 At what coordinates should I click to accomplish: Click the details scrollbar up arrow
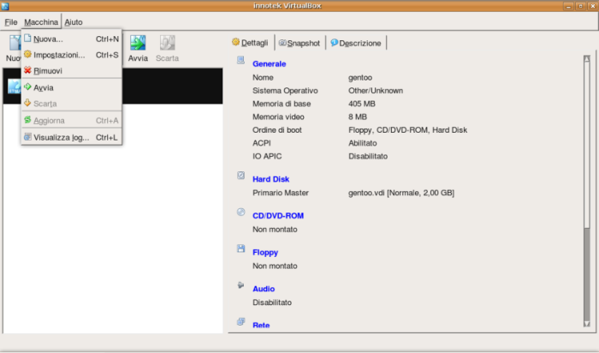(587, 58)
